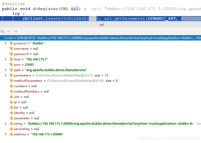Select the username = null row
The height and width of the screenshot is (143, 201).
coord(101,49)
